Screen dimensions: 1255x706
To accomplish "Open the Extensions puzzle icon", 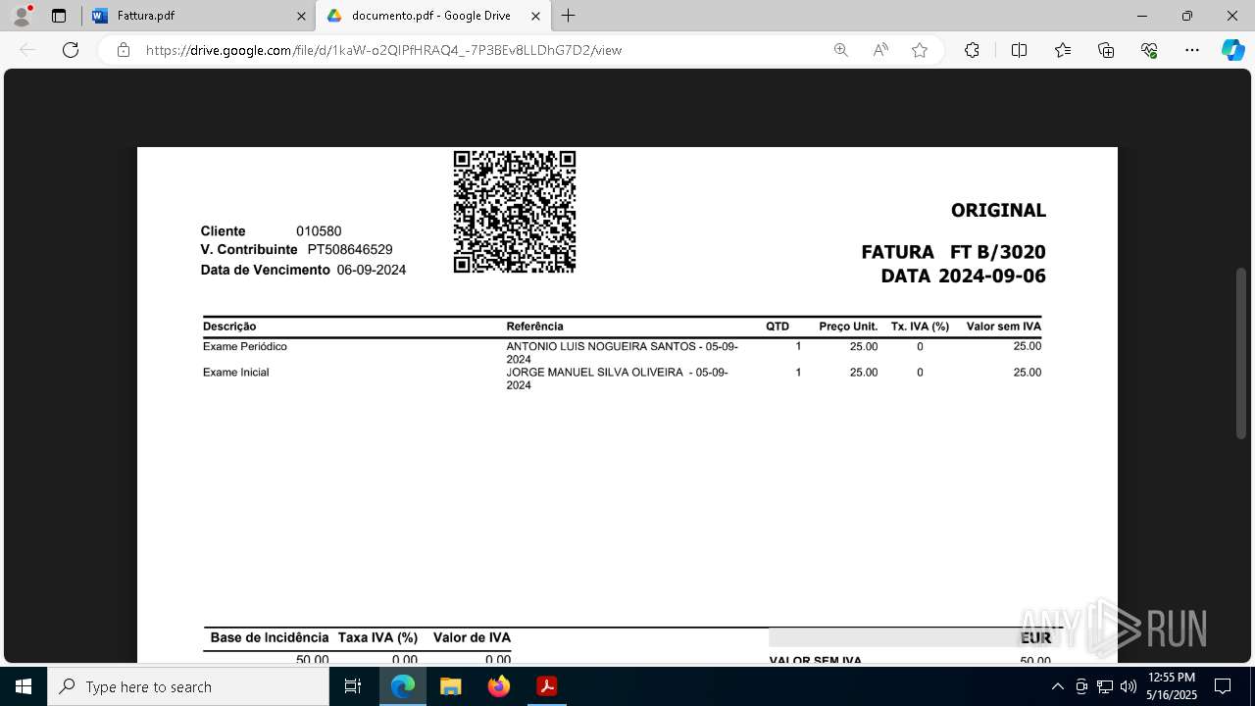I will pos(972,50).
